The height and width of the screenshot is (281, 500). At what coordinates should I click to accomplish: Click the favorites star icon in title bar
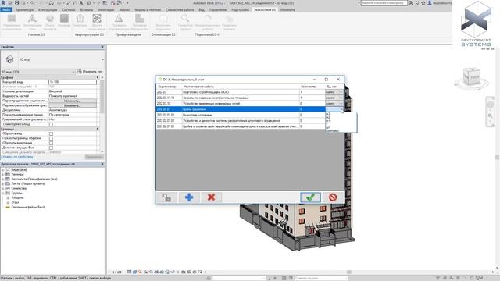[x=423, y=3]
